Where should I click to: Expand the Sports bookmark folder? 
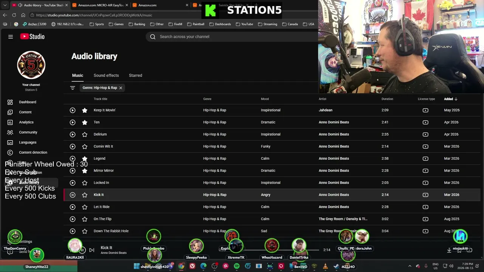click(x=96, y=24)
